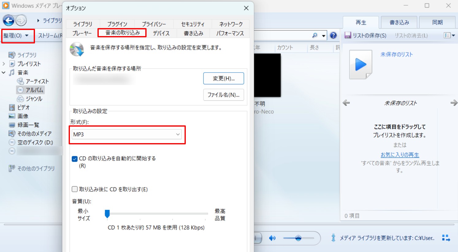
Task: Click お気に入りの再生 link
Action: (400, 155)
